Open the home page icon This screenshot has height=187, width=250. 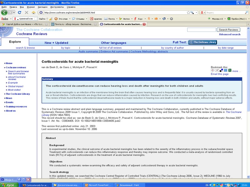[x=33, y=12]
